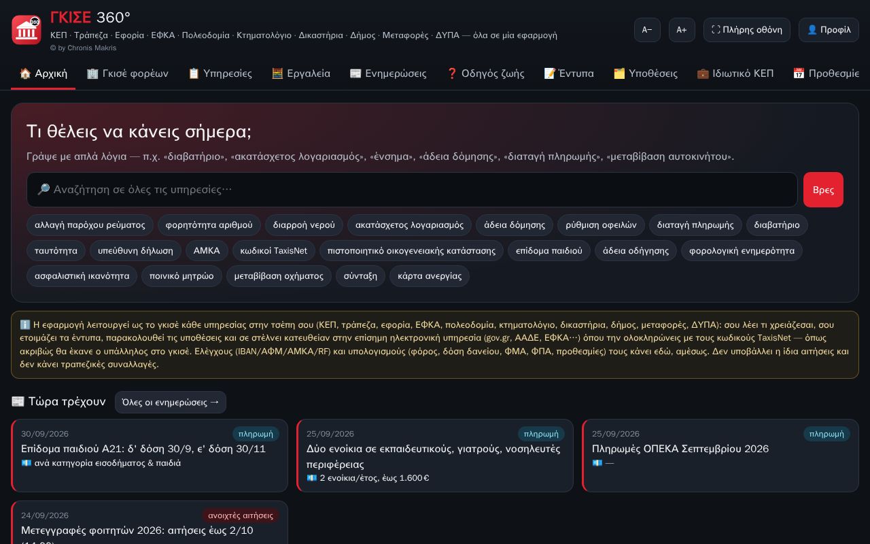Click the επίδομα παιδιού chip
Viewport: 870px width, 544px height.
point(549,251)
